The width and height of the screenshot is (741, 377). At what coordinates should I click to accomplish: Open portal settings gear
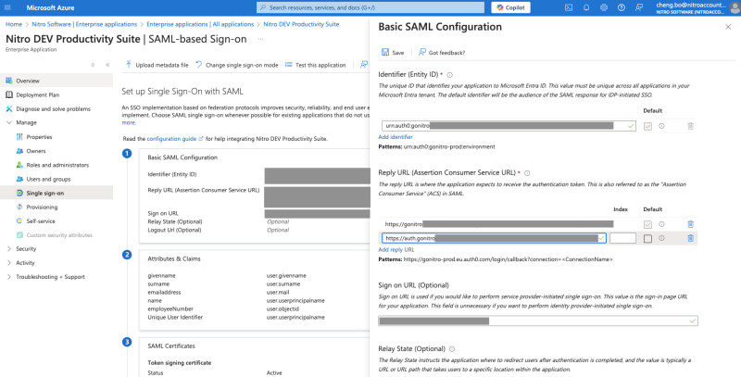[x=604, y=7]
